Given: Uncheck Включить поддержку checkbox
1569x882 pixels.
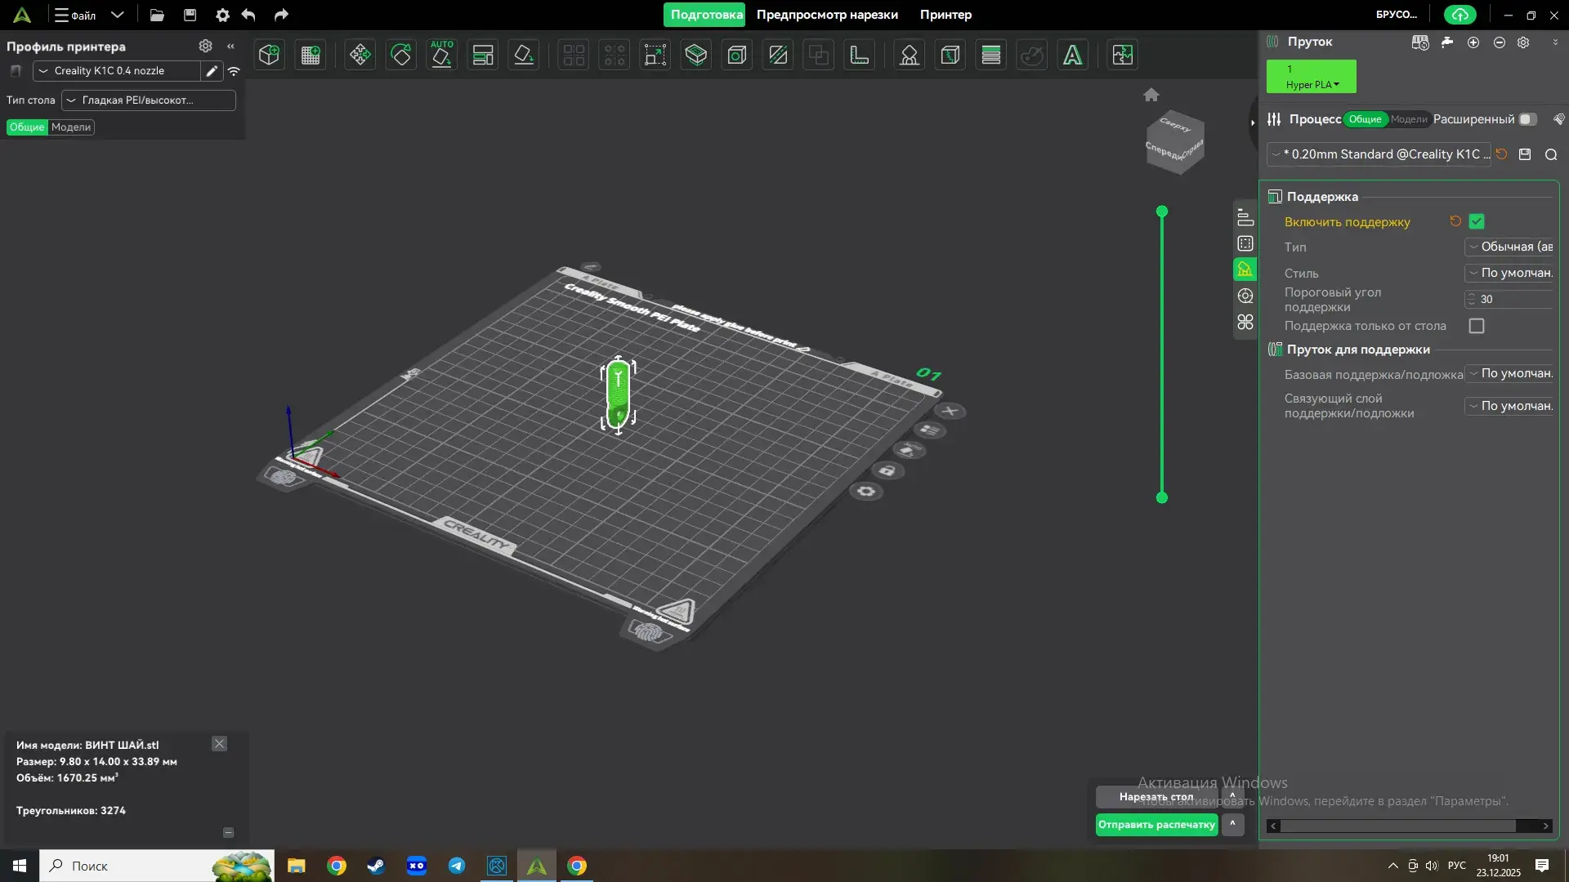Looking at the screenshot, I should click(1477, 221).
